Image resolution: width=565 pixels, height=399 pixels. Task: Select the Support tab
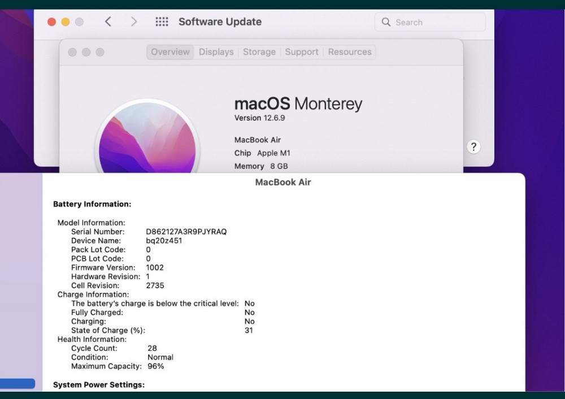(301, 51)
